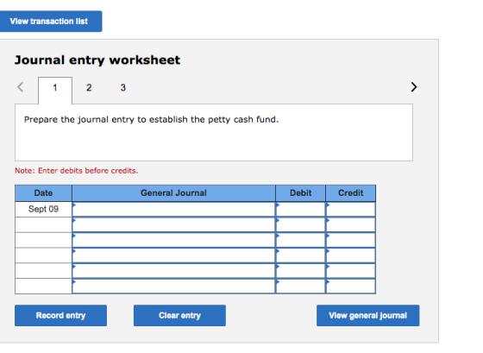Select General Journal cell in fifth row
This screenshot has height=353, width=483.
tap(173, 271)
